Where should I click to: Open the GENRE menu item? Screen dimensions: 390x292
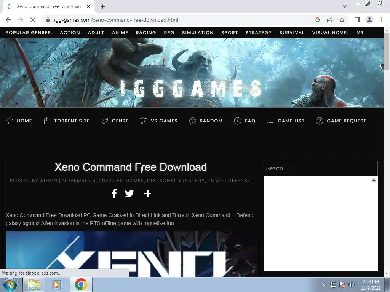point(120,121)
